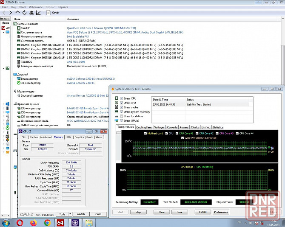Open the Unified tab

[206, 127]
